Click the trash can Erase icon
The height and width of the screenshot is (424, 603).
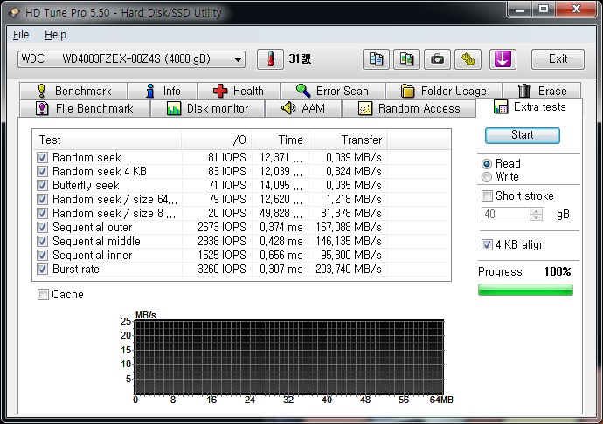coord(524,91)
